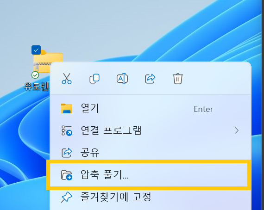Click the Delete trash can icon

tap(178, 79)
